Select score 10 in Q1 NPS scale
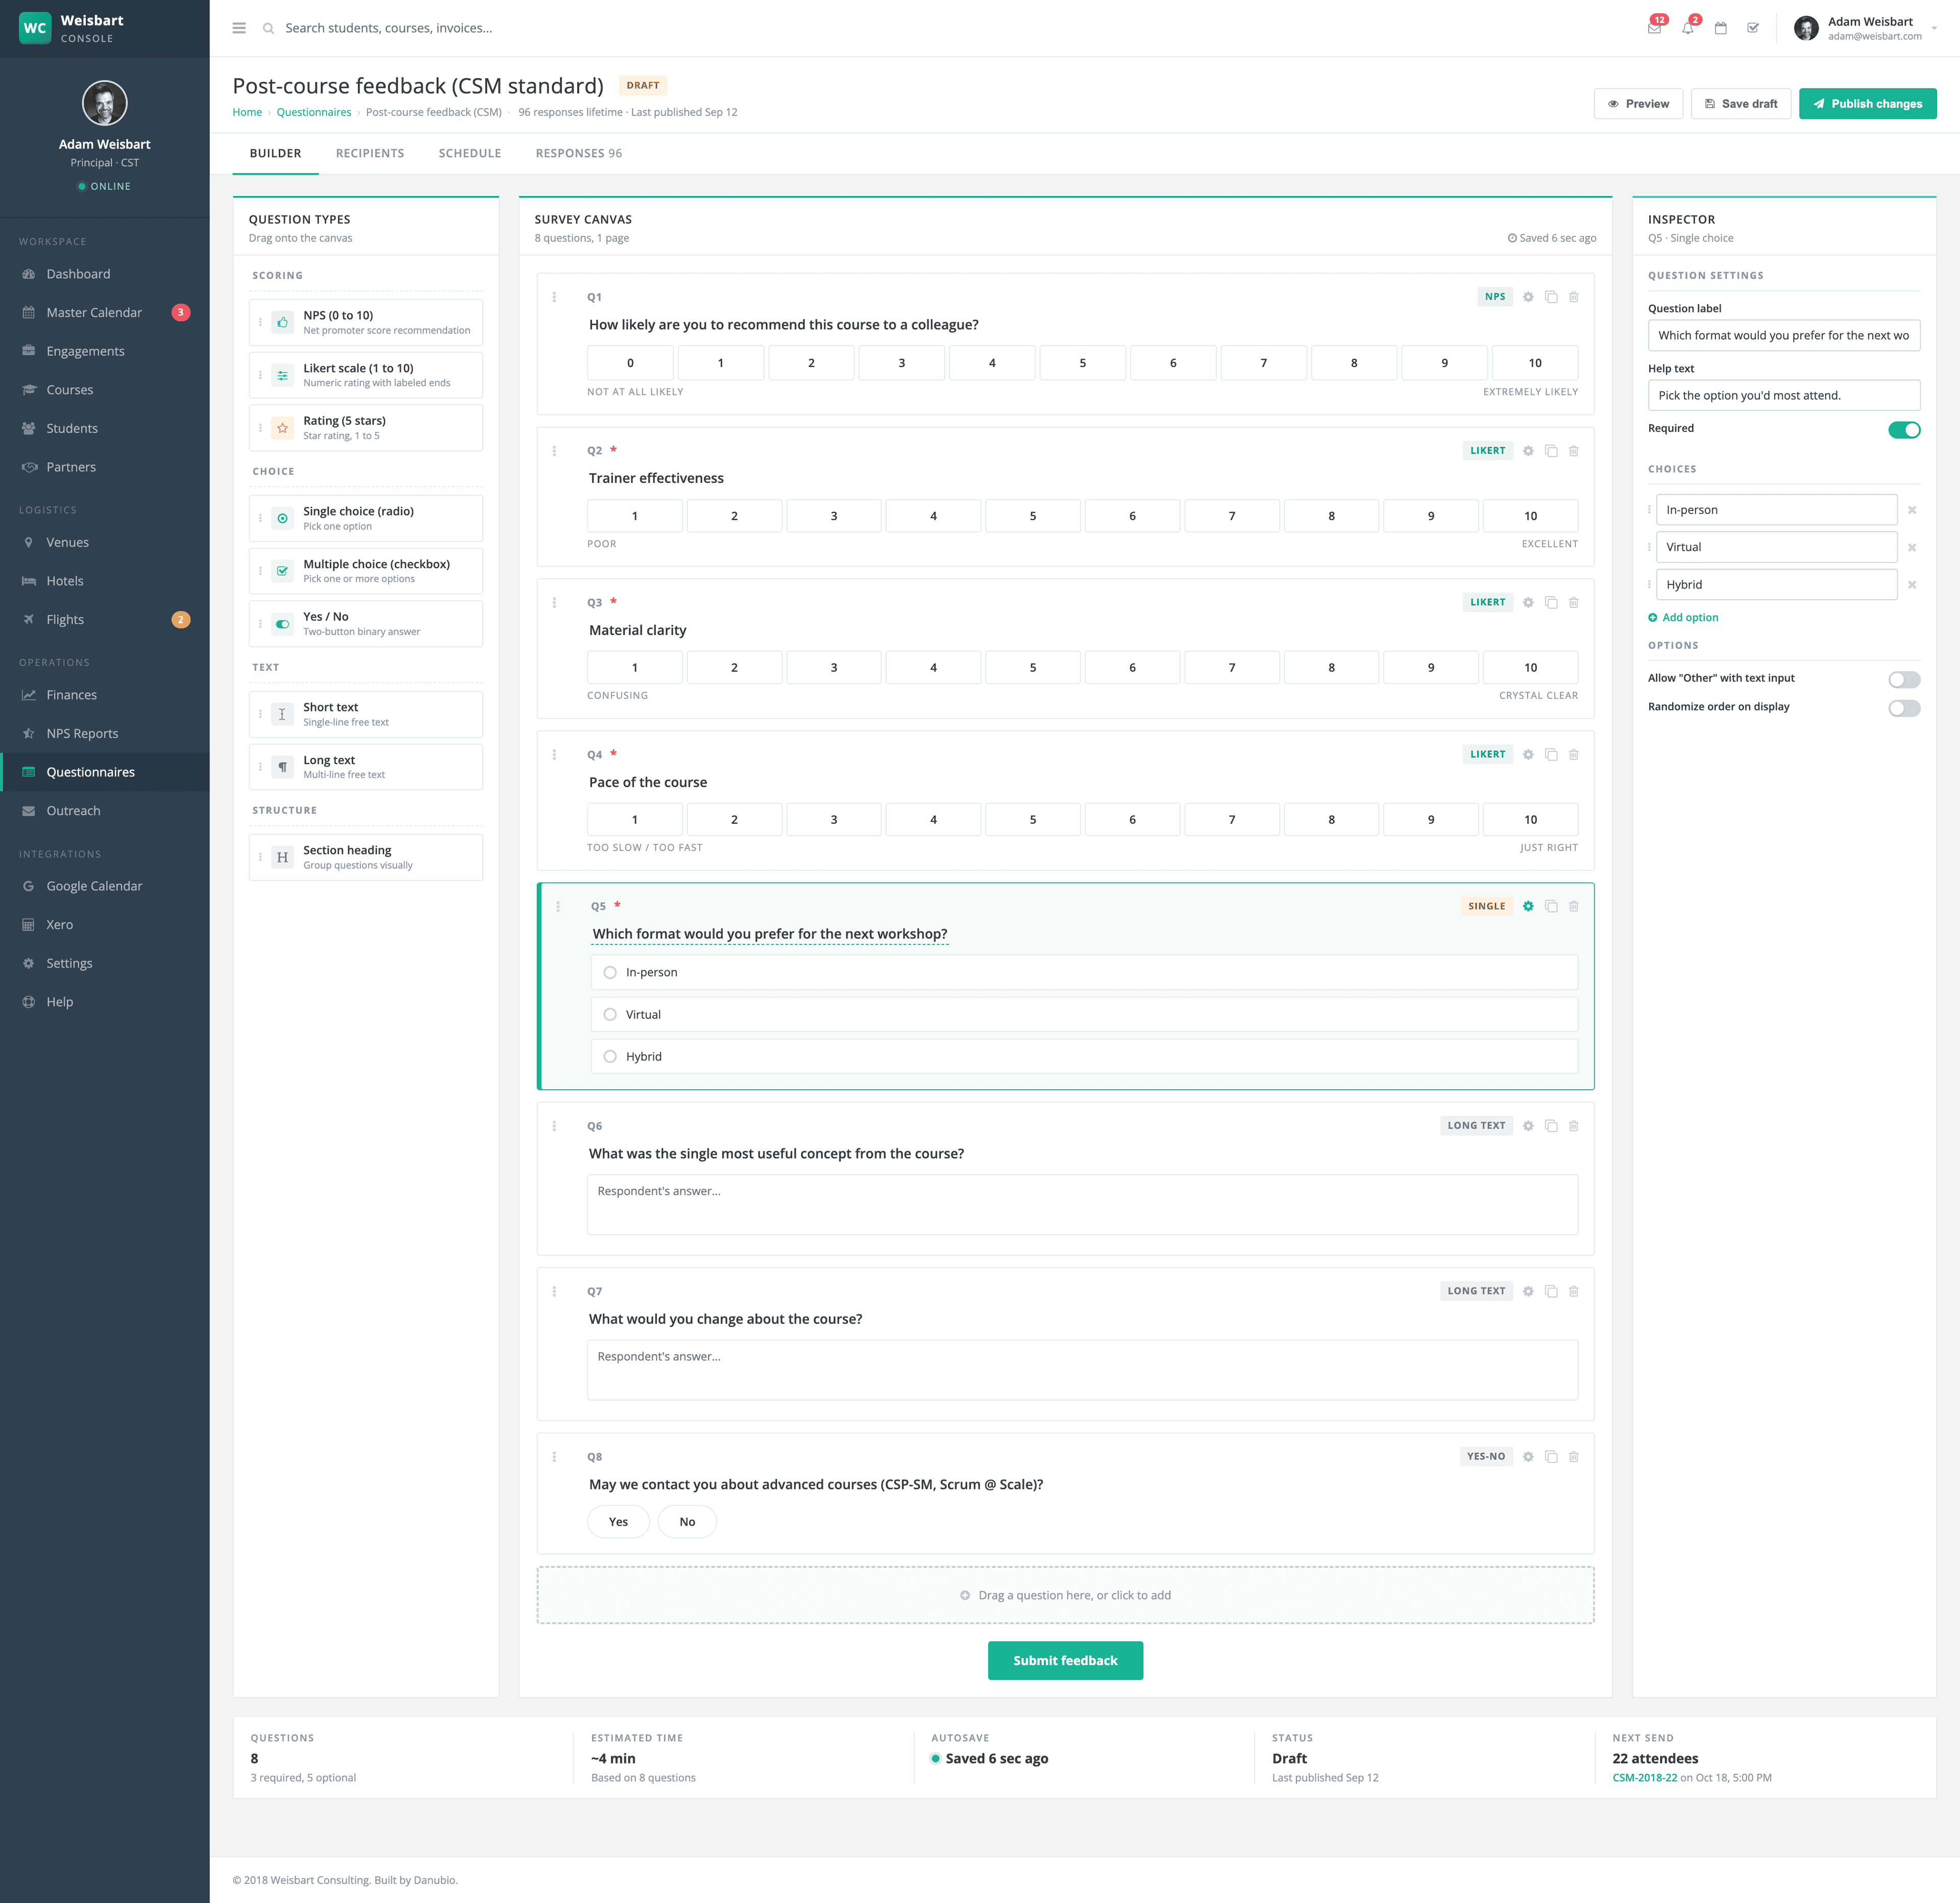 tap(1535, 363)
